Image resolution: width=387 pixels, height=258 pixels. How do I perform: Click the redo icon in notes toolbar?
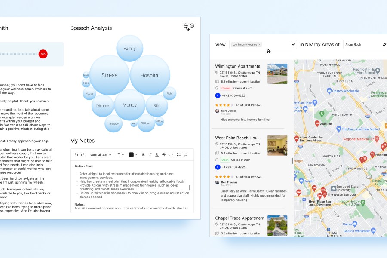(x=83, y=155)
